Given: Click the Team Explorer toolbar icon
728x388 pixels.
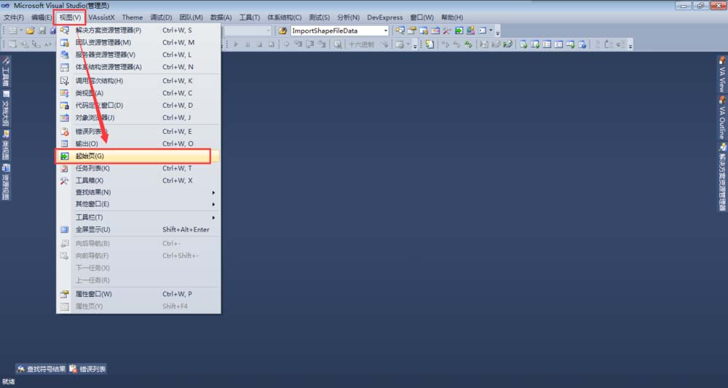Looking at the screenshot, I should pos(424,31).
